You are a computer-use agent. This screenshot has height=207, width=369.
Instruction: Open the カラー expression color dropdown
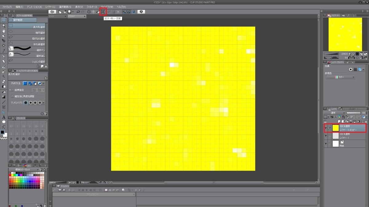[x=340, y=77]
